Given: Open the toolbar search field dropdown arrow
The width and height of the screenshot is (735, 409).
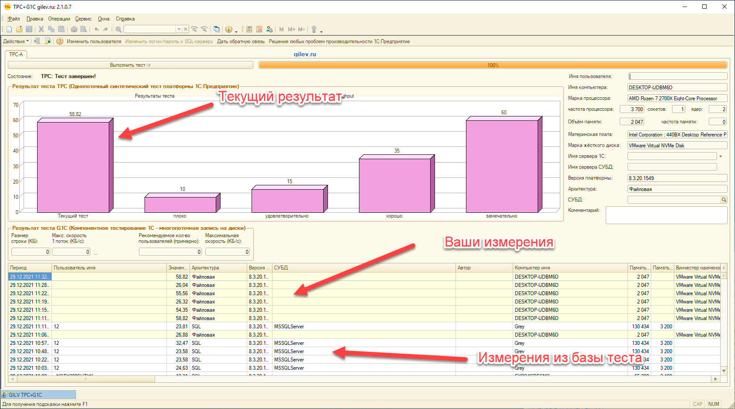Looking at the screenshot, I should (179, 29).
